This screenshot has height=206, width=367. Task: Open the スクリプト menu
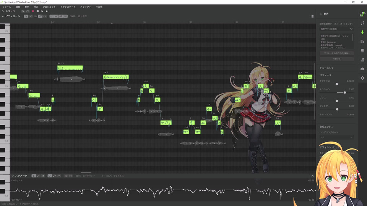[86, 7]
